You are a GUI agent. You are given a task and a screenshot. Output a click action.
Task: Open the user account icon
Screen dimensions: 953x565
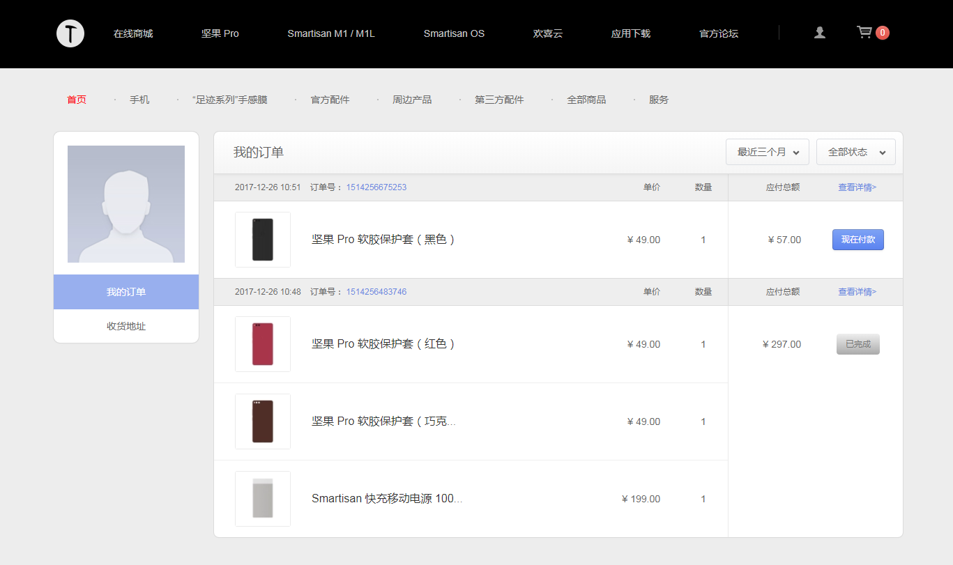click(x=820, y=33)
